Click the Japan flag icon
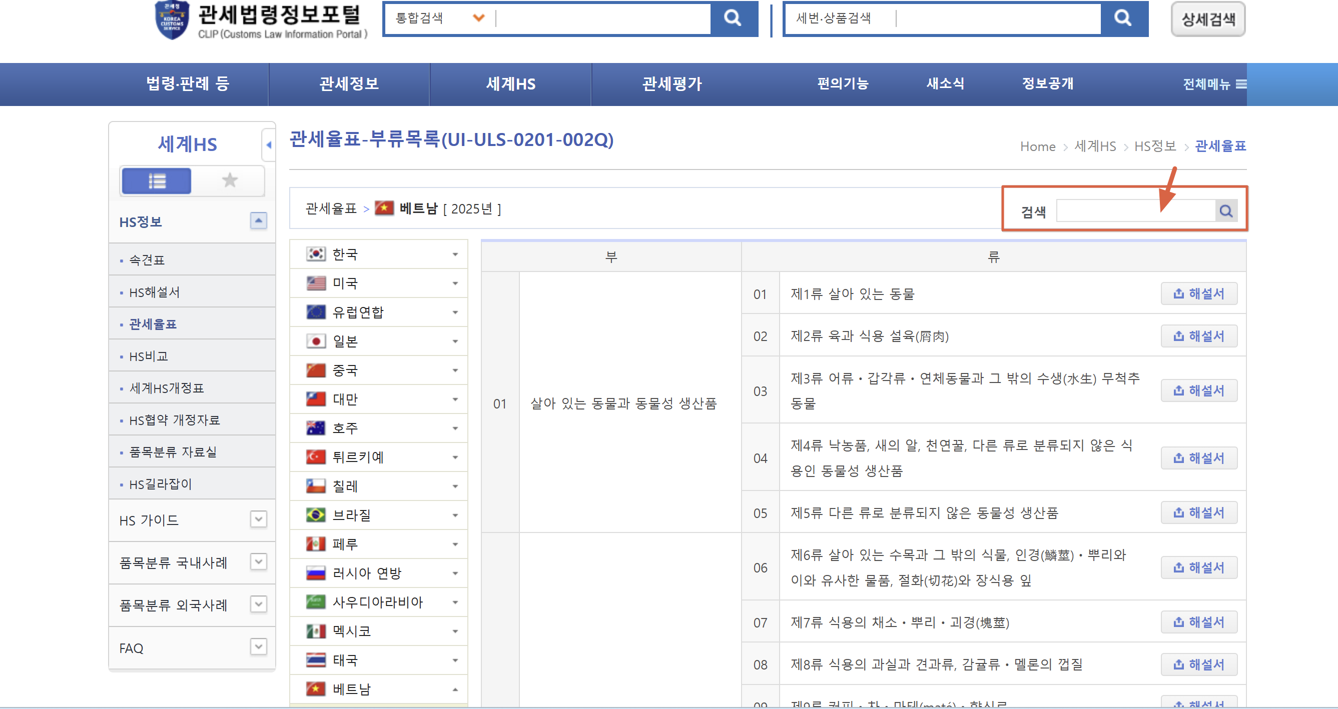 [316, 341]
